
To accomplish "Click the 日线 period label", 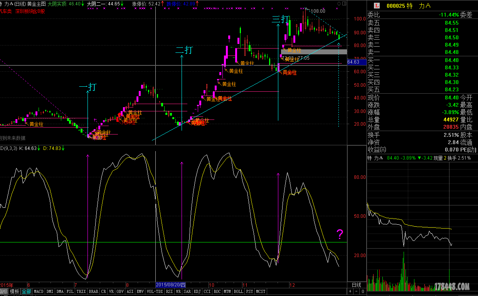I will (357, 285).
